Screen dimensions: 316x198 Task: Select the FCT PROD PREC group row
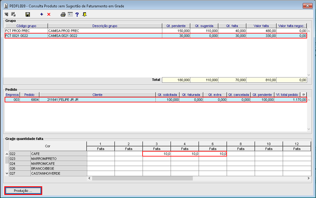[156, 31]
